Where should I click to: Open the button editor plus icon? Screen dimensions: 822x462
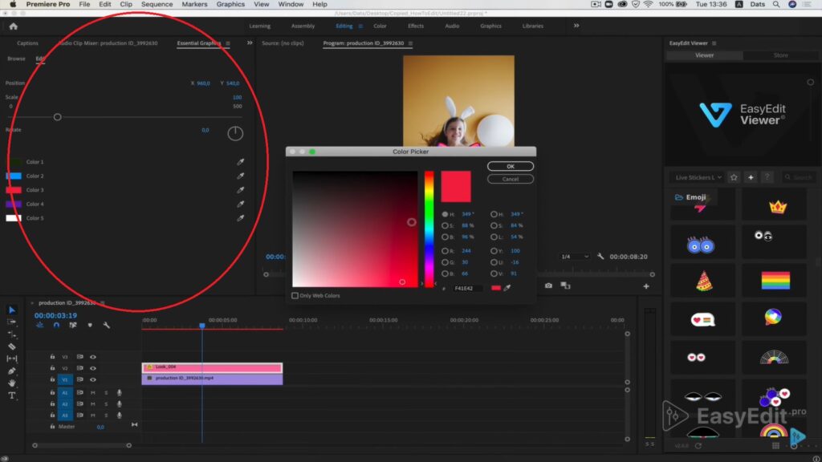point(646,286)
